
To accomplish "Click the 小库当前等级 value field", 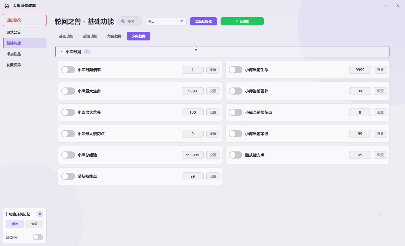I will pyautogui.click(x=360, y=134).
